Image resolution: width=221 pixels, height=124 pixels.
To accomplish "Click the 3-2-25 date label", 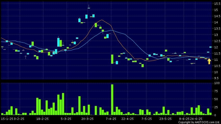I will 19,119.
